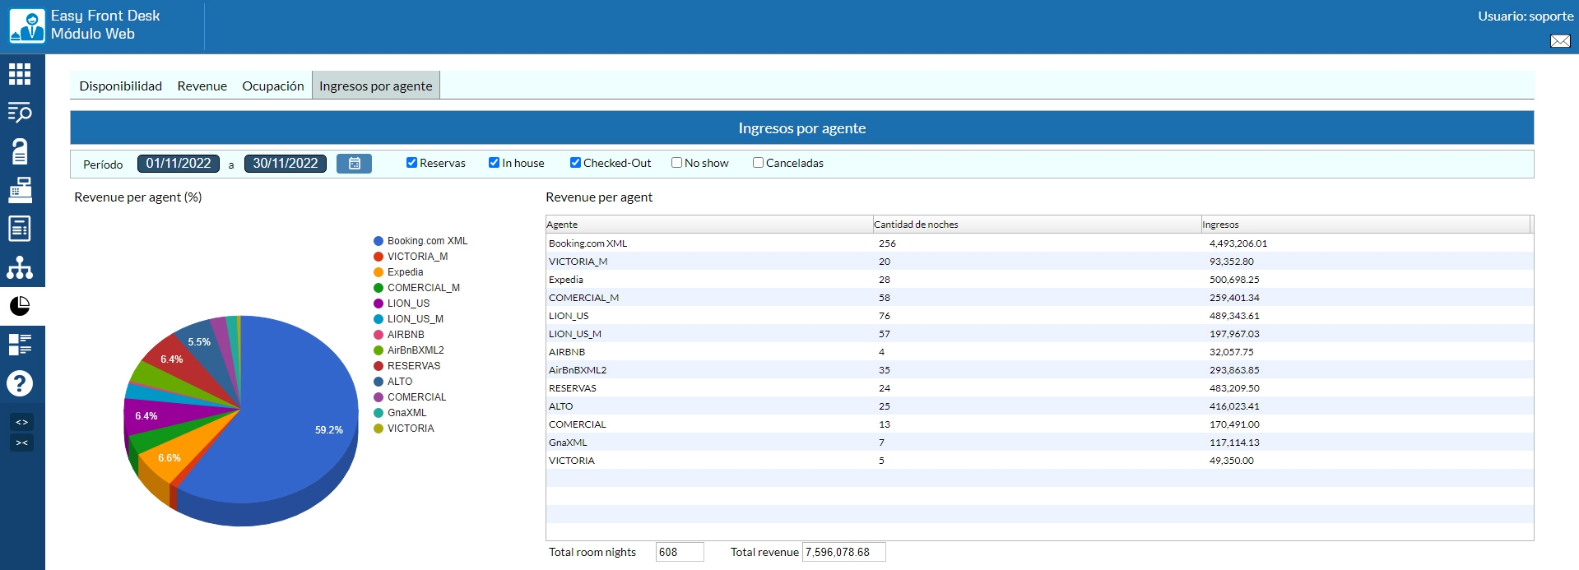Image resolution: width=1579 pixels, height=570 pixels.
Task: Uncheck the In house checkbox
Action: 494,163
